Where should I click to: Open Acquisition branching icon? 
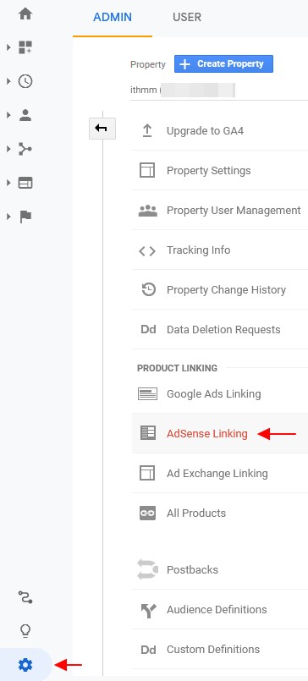25,149
